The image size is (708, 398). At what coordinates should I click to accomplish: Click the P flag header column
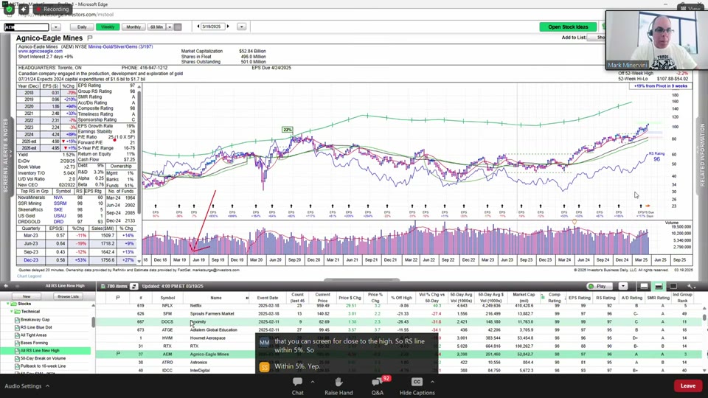point(118,298)
